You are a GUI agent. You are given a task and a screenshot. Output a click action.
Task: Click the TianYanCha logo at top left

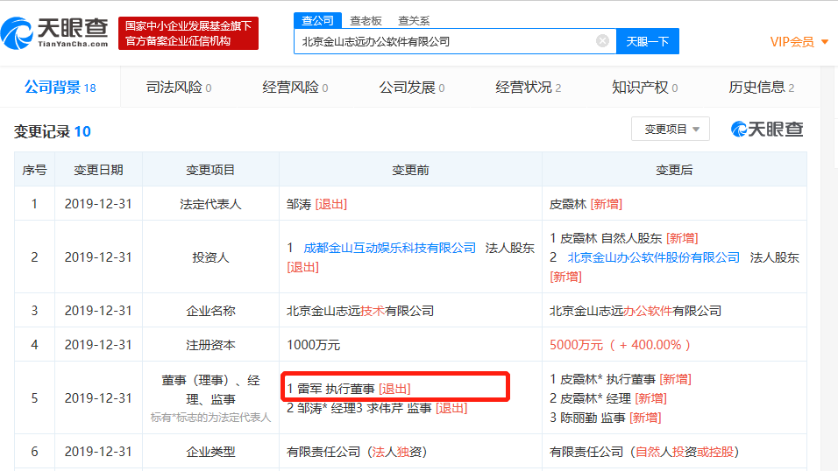click(54, 33)
